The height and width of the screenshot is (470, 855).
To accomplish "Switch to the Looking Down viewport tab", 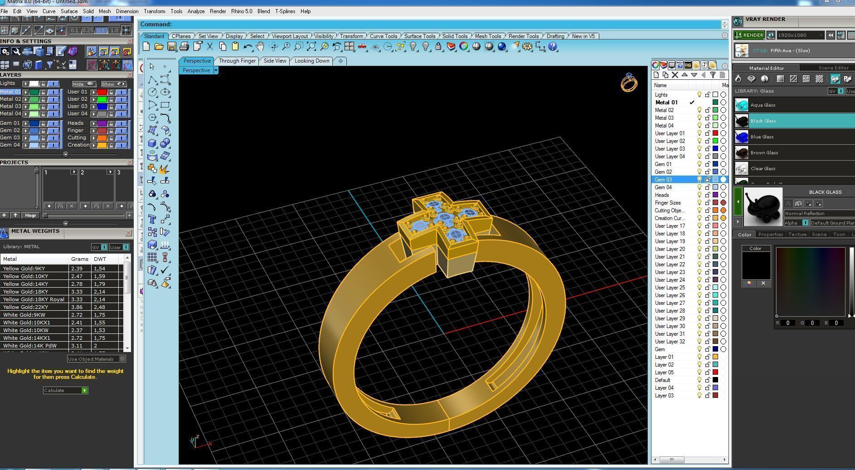I will (312, 61).
